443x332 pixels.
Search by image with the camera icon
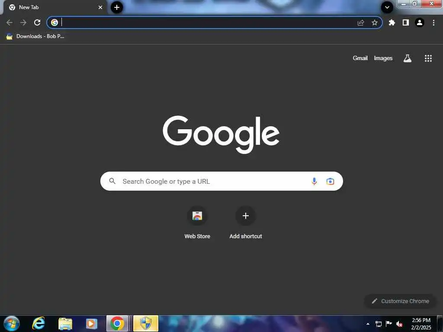(x=330, y=181)
